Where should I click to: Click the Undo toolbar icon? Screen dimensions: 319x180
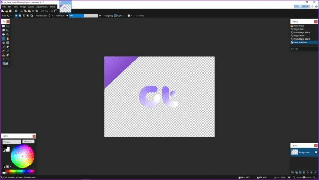pyautogui.click(x=42, y=11)
